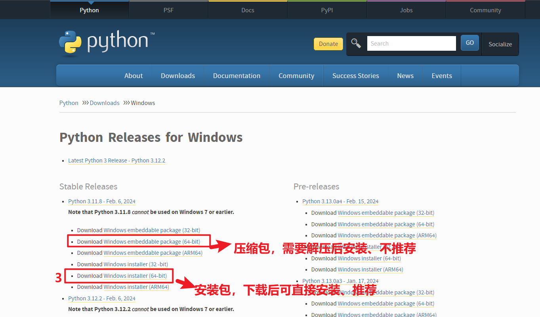The image size is (540, 317).
Task: Open the Docs top tab
Action: tap(248, 10)
